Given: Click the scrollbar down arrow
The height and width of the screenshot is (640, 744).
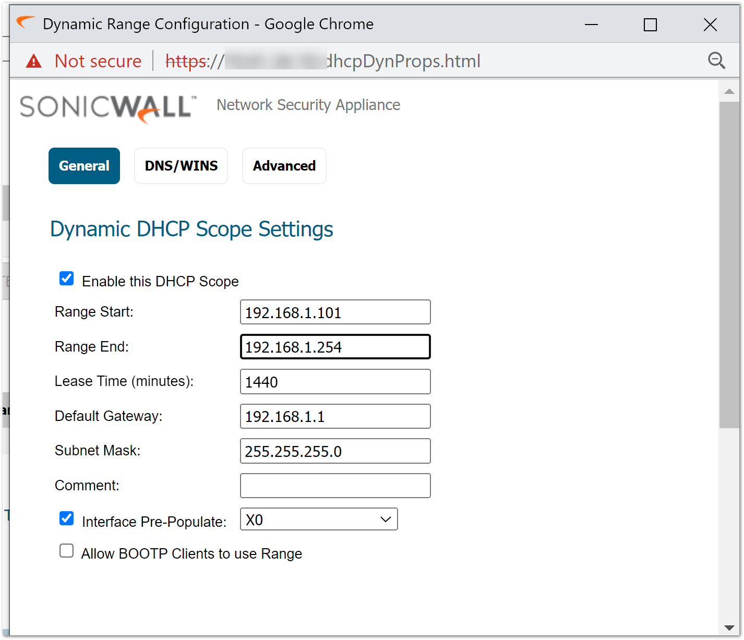Looking at the screenshot, I should click(x=729, y=627).
